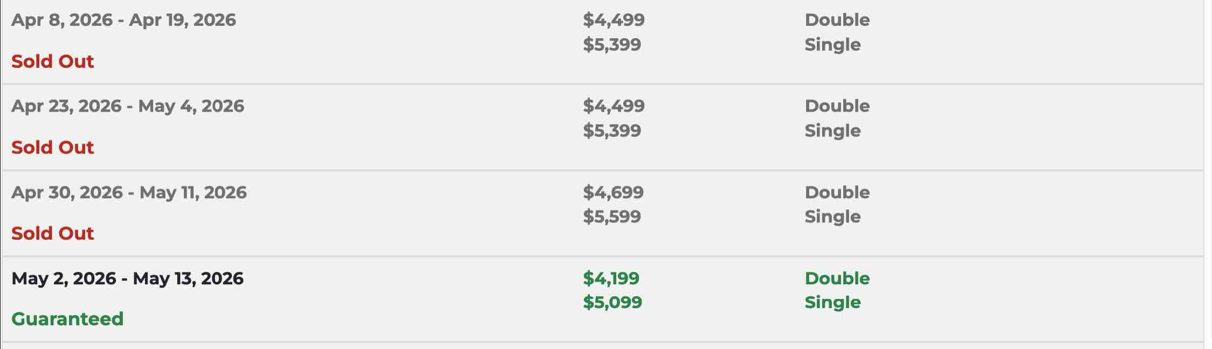
Task: Choose the May 2 - May 13, 2026 departure
Action: pyautogui.click(x=127, y=278)
